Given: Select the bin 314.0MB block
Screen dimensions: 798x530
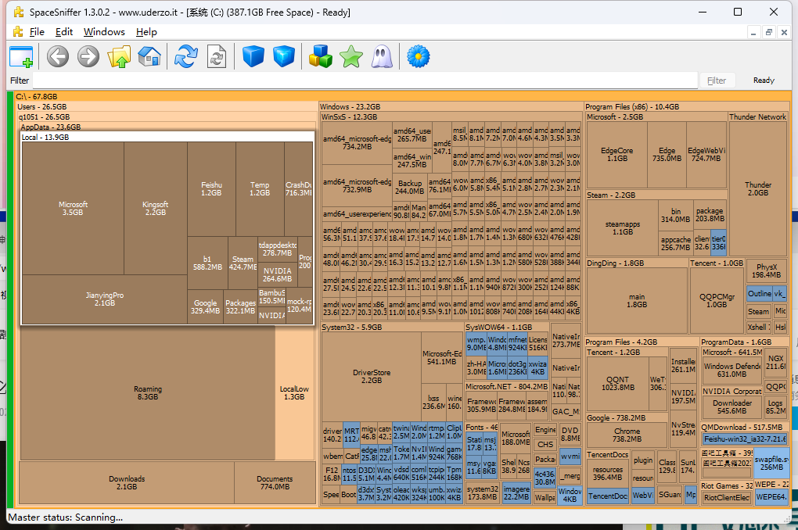Looking at the screenshot, I should click(x=675, y=215).
